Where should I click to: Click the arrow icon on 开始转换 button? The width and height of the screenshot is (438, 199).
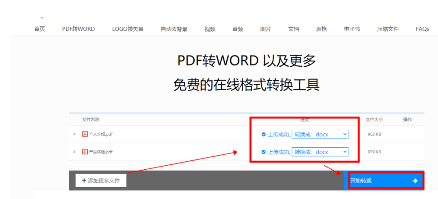415,181
